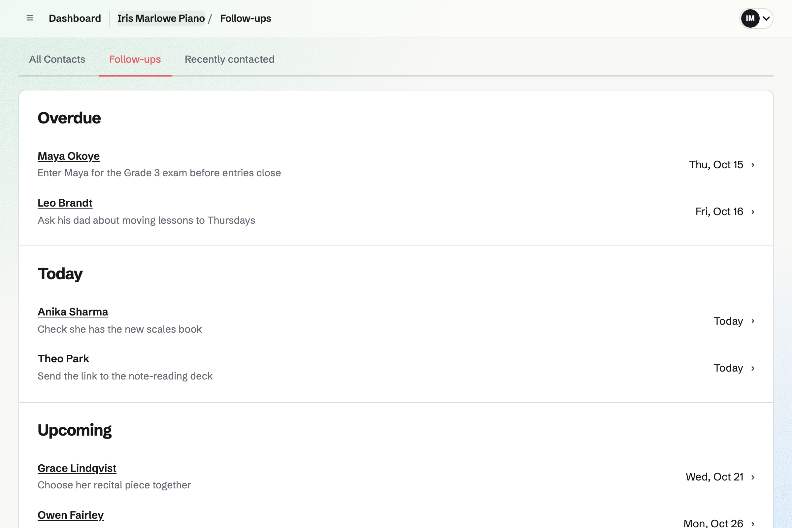The height and width of the screenshot is (528, 792).
Task: Open the Owen Fairley contact link
Action: (x=71, y=515)
